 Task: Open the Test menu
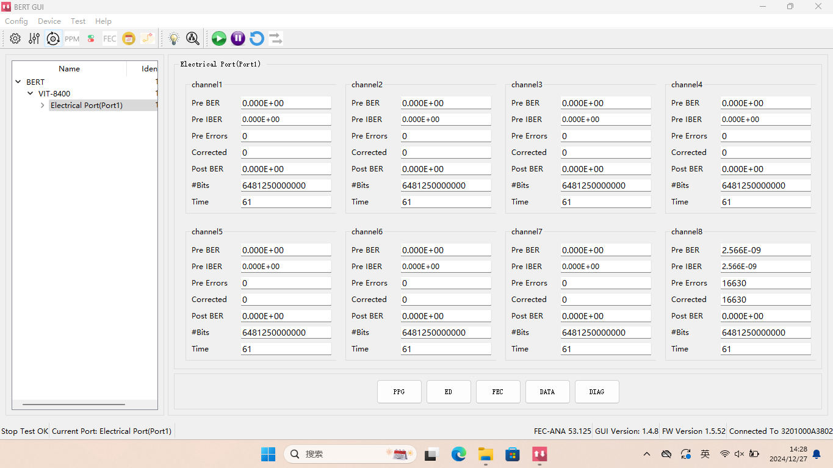[x=78, y=21]
